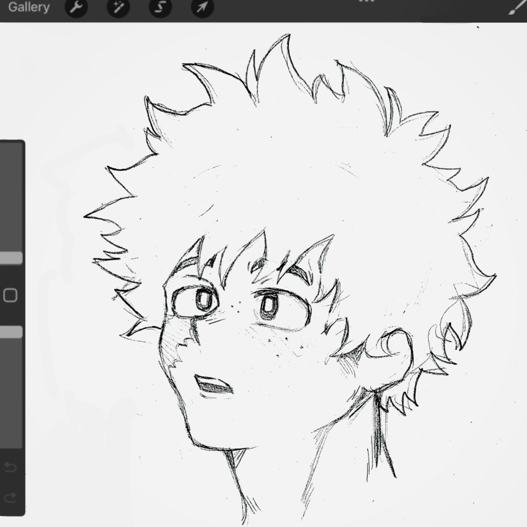
Task: Click the brush opacity slider handle
Action: (x=11, y=332)
